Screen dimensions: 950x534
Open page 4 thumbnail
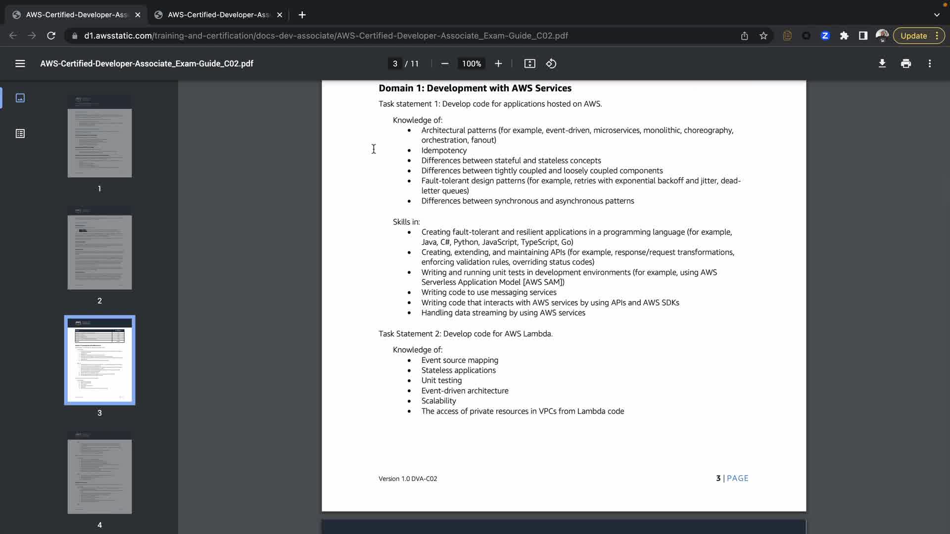click(99, 473)
